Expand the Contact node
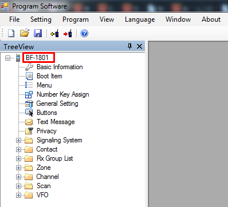This screenshot has width=228, height=207. click(x=18, y=150)
